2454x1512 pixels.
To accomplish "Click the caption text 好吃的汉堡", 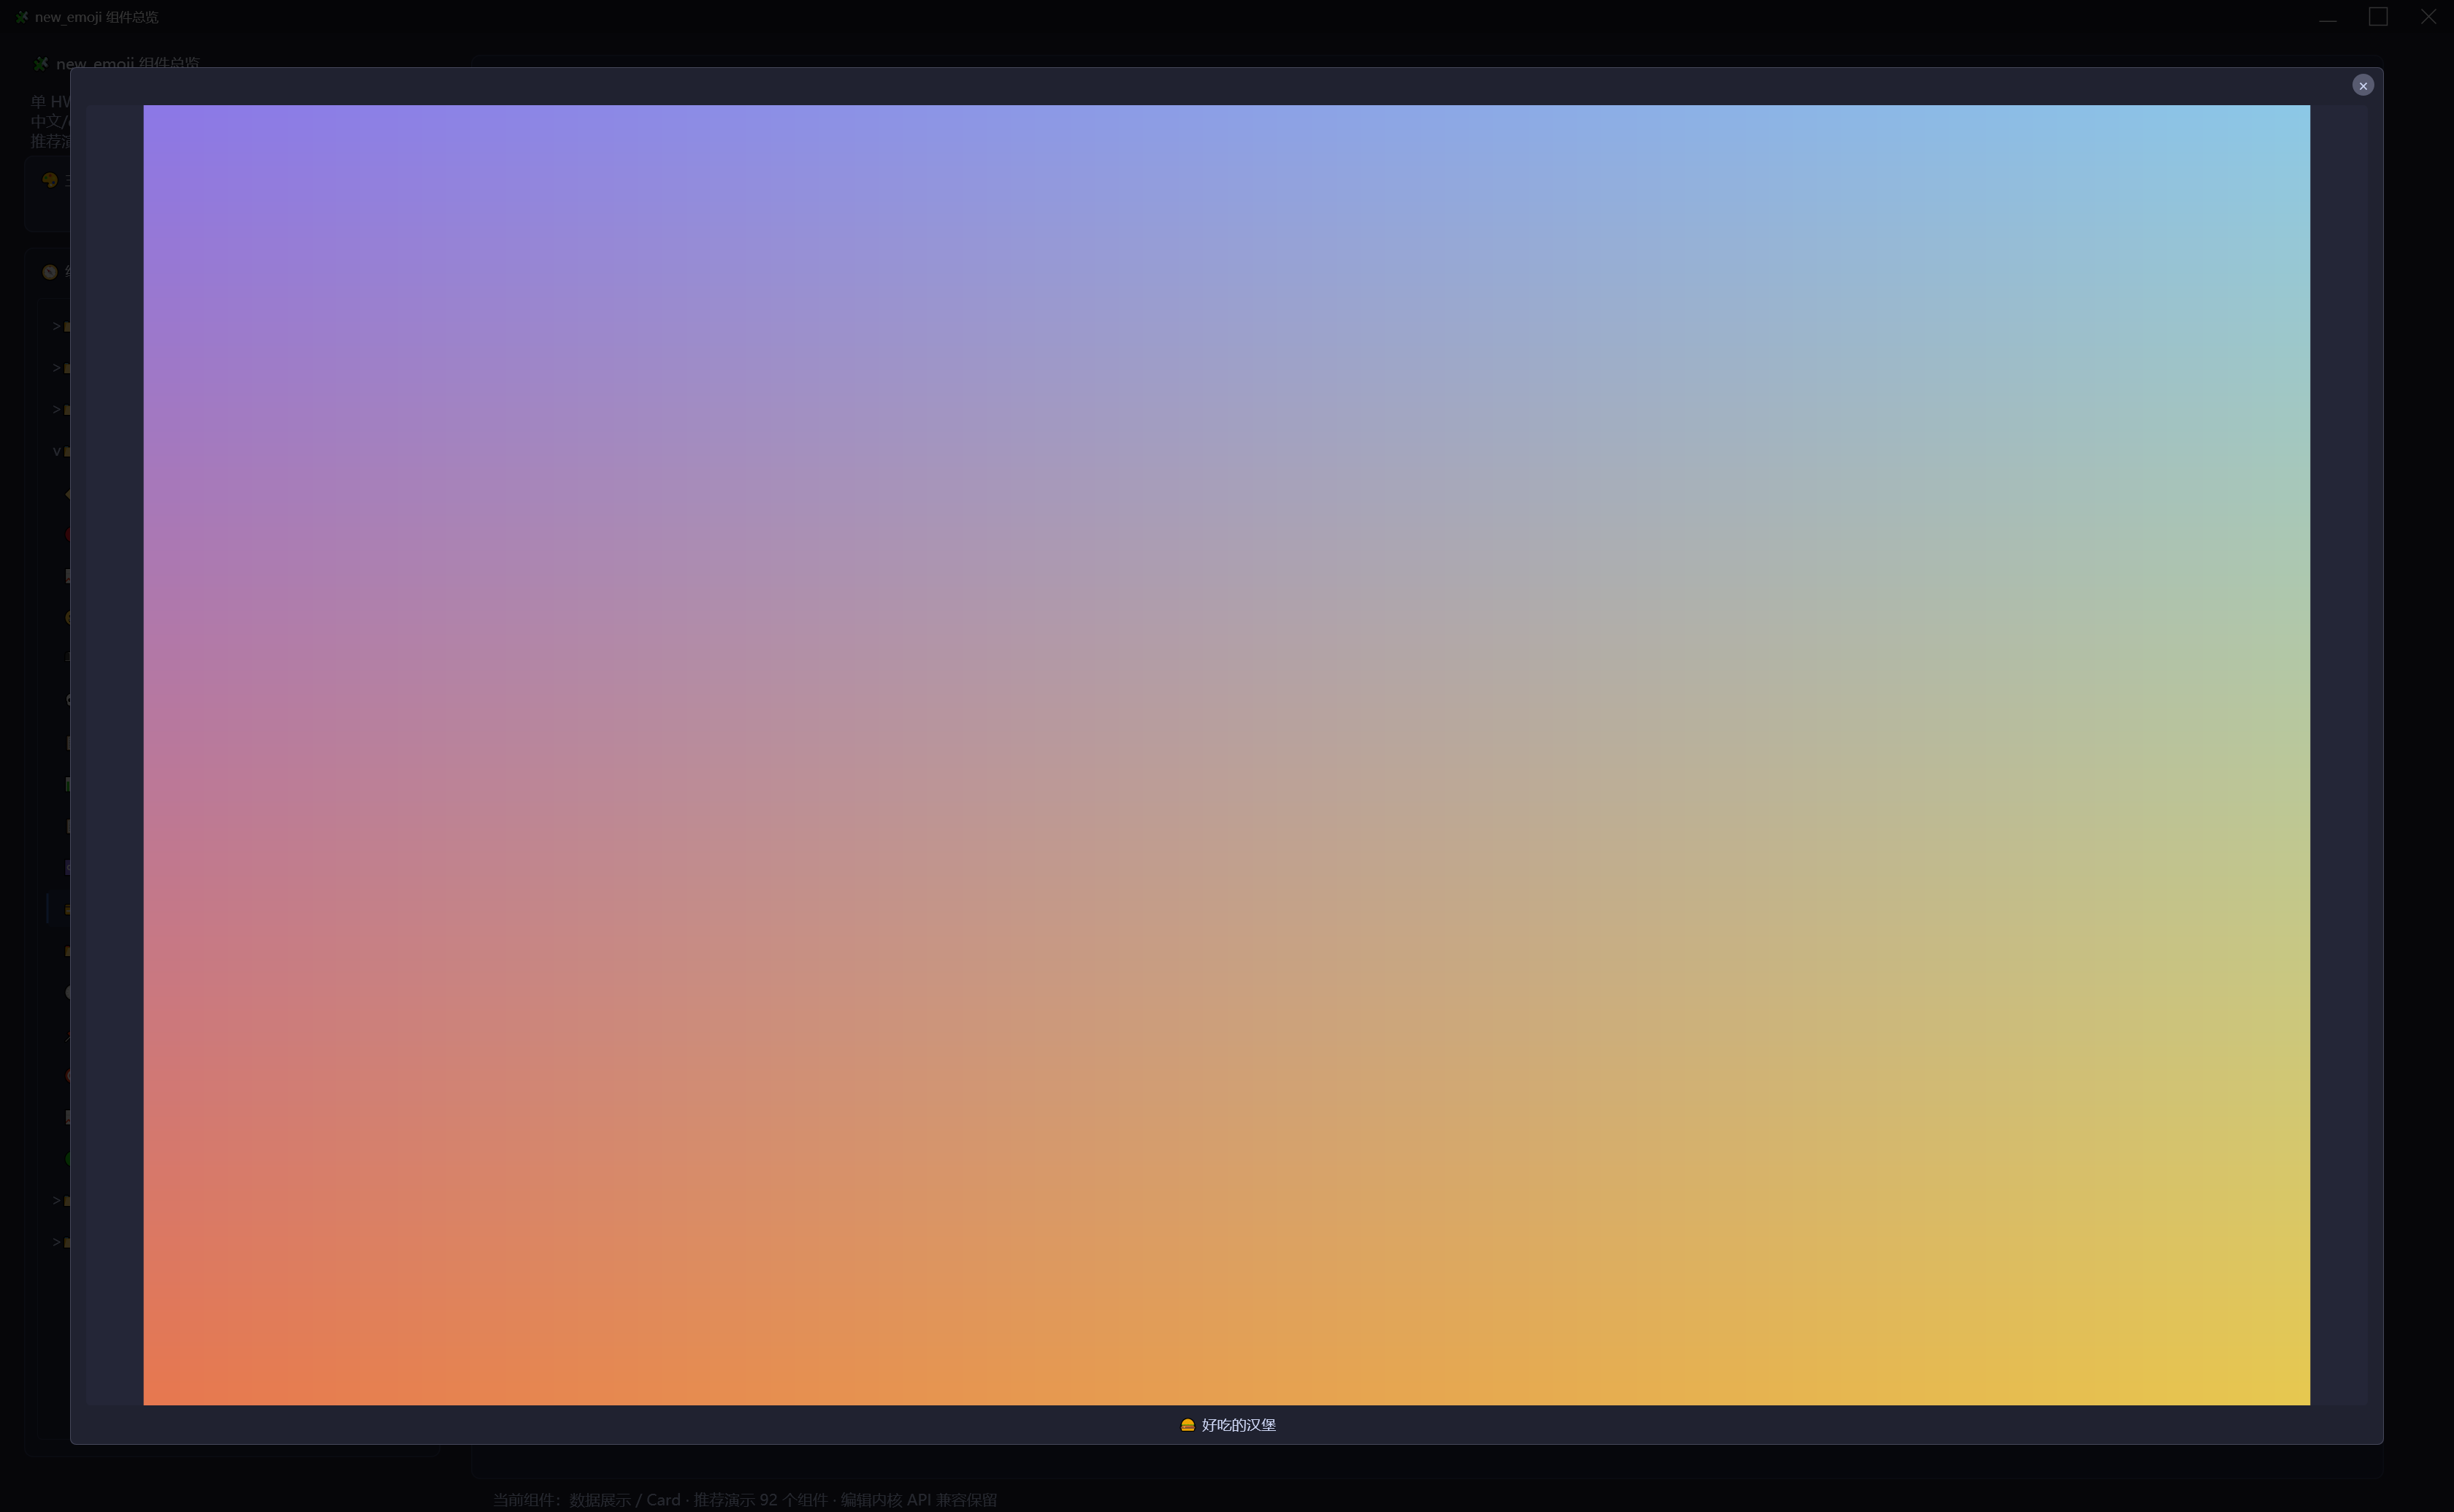I will [1239, 1425].
